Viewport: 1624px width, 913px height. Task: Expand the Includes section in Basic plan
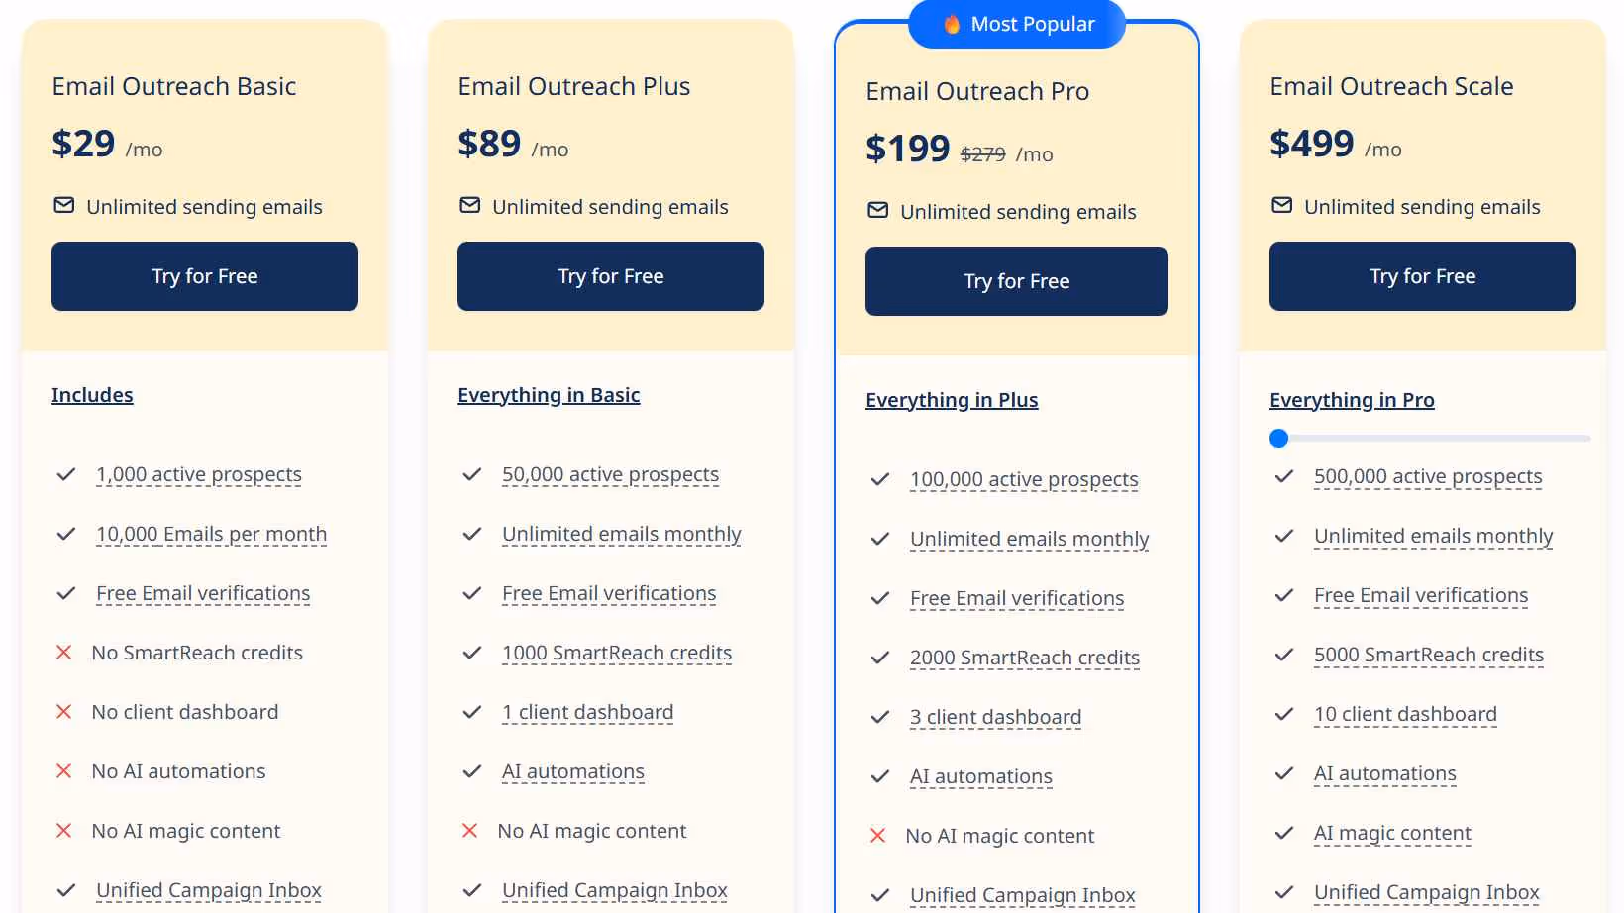pyautogui.click(x=92, y=394)
